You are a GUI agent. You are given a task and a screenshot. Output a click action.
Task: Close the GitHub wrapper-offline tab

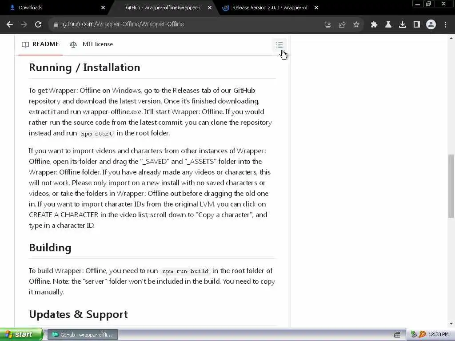point(210,8)
